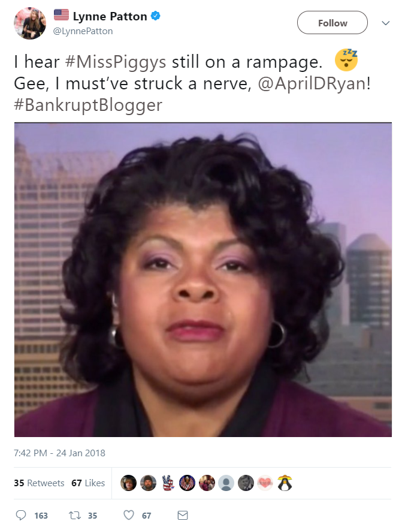405x527 pixels.
Task: Click the gray default silhouette avatar
Action: pyautogui.click(x=226, y=483)
